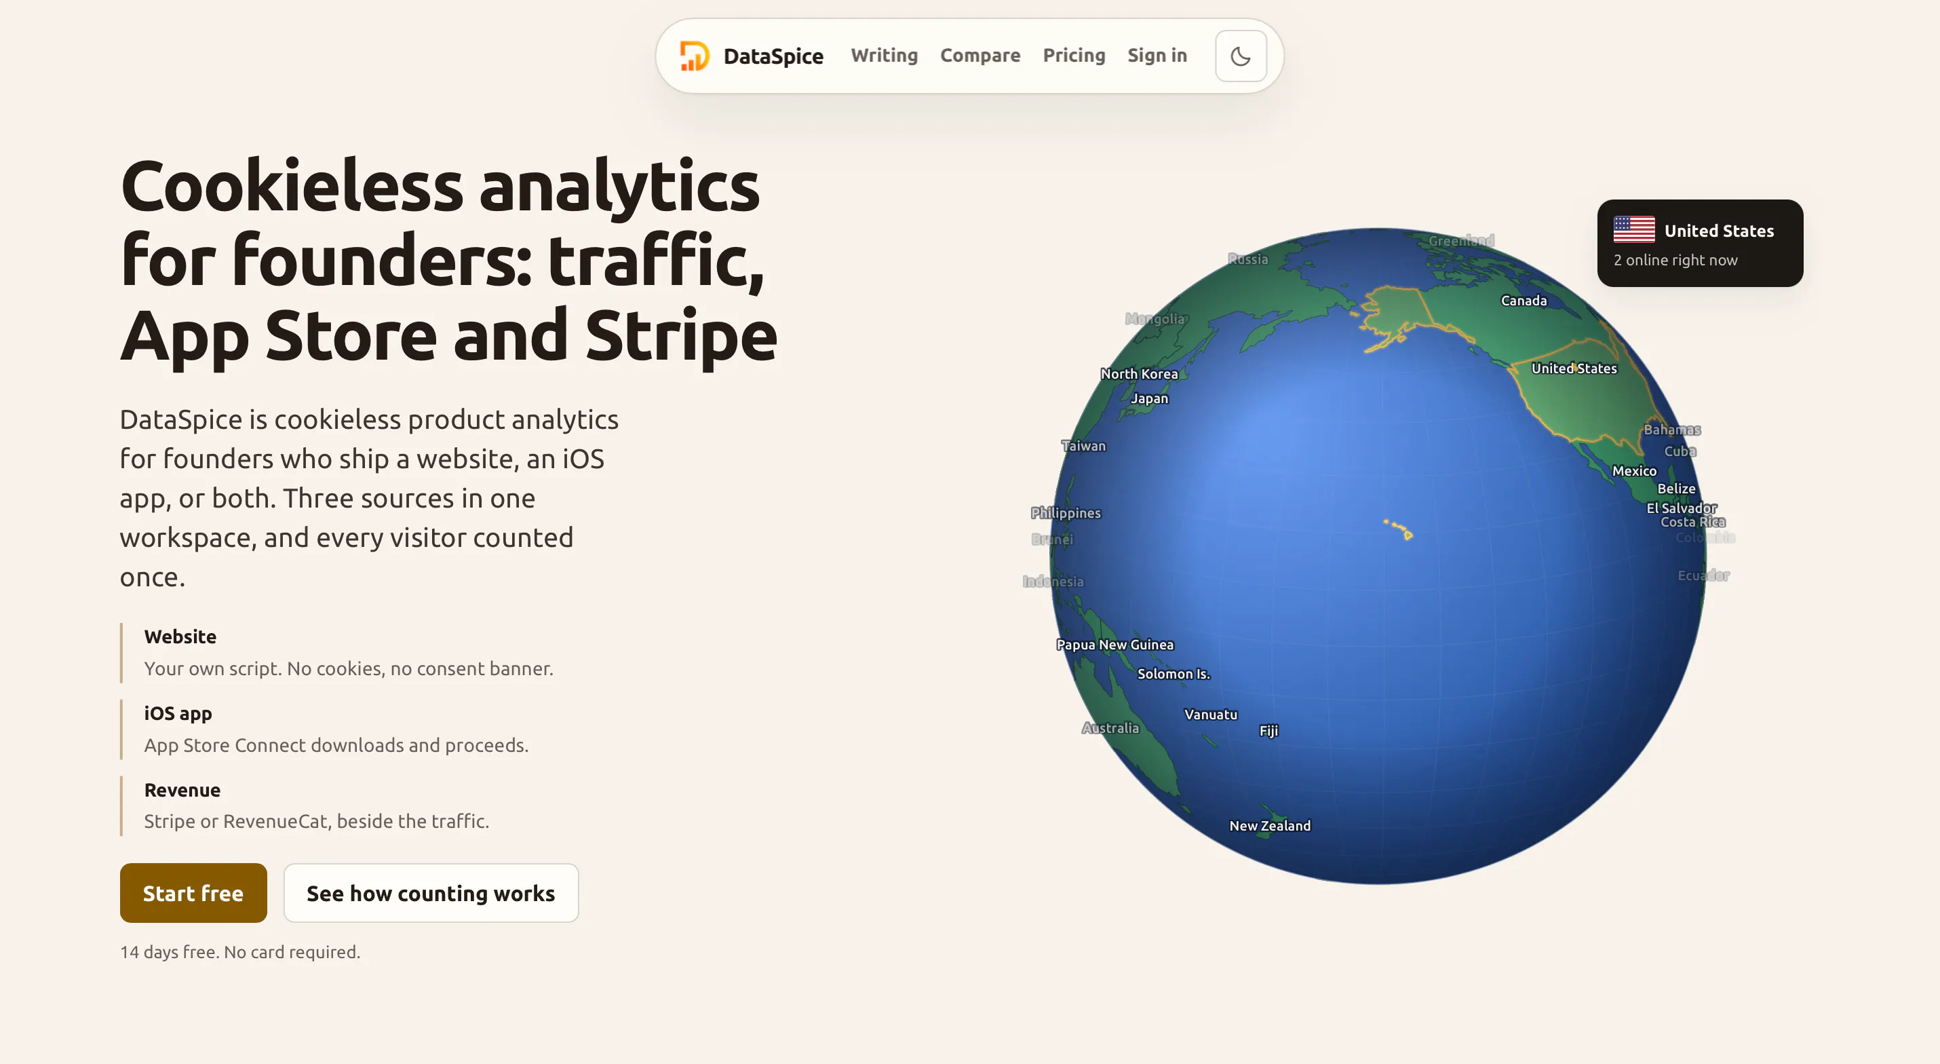Click the Bahamas label on the globe
Image resolution: width=1940 pixels, height=1064 pixels.
(1672, 430)
